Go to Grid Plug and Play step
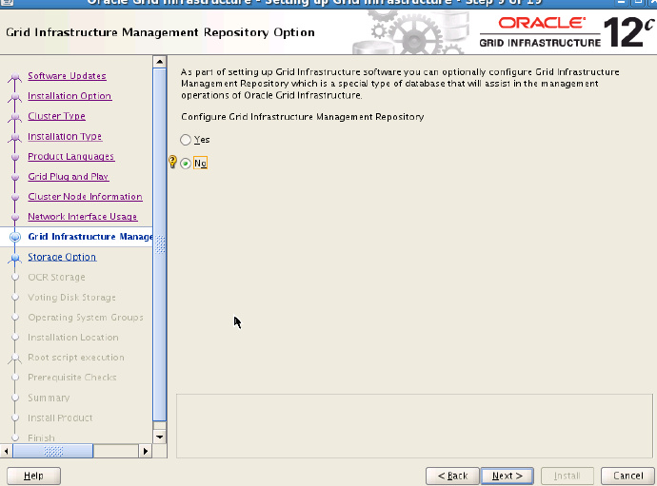 pos(69,176)
